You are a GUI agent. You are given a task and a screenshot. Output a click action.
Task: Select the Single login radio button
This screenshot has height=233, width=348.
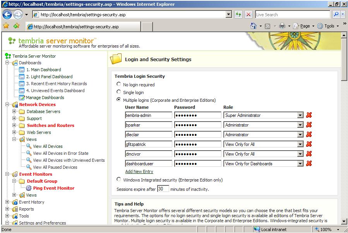click(x=119, y=92)
